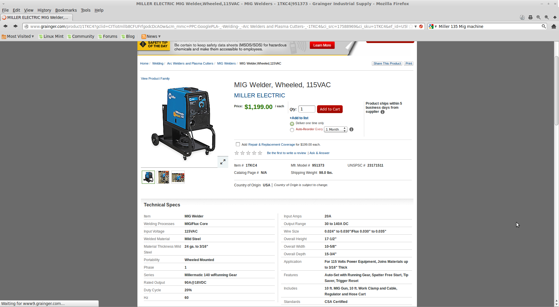Click the URL address bar
This screenshot has width=559, height=307.
[x=218, y=26]
